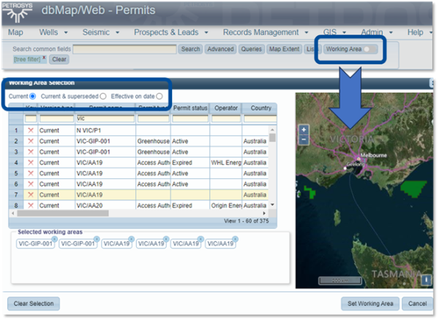Screen dimensions: 439x320
Task: Remove the first VIC/AA19 selected area chip
Action: [x=131, y=239]
